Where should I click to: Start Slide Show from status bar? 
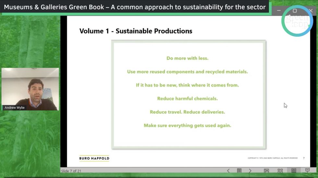coord(307,171)
